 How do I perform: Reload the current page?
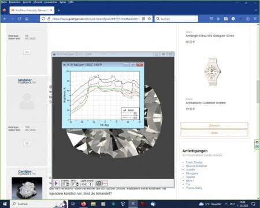pos(20,19)
